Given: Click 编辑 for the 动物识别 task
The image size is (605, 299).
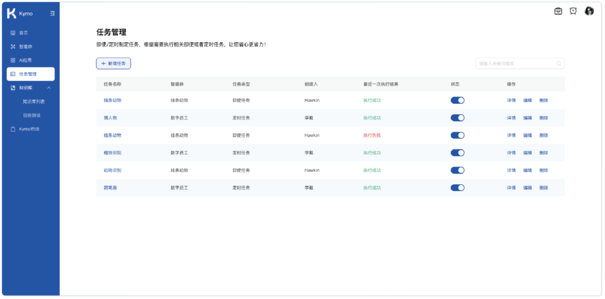Looking at the screenshot, I should tap(528, 170).
